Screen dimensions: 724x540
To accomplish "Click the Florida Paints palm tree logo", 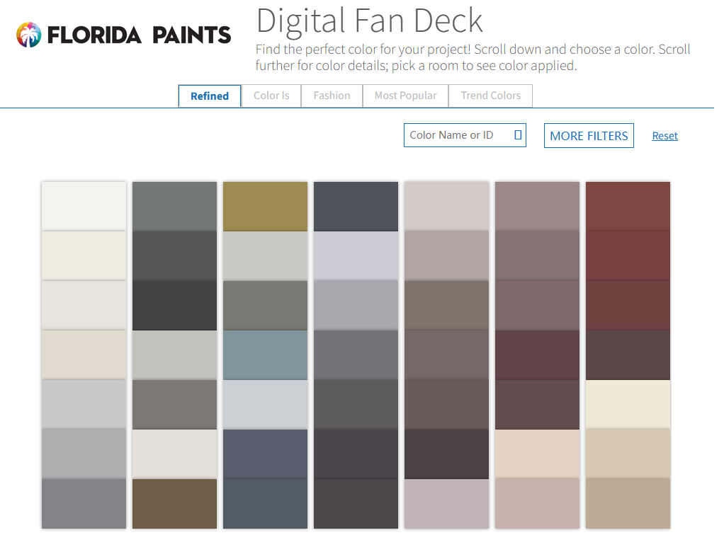I will [28, 35].
